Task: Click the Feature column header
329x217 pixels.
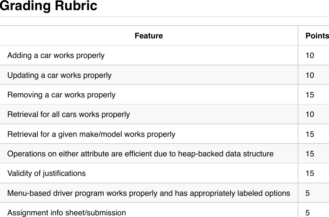Action: coord(149,36)
